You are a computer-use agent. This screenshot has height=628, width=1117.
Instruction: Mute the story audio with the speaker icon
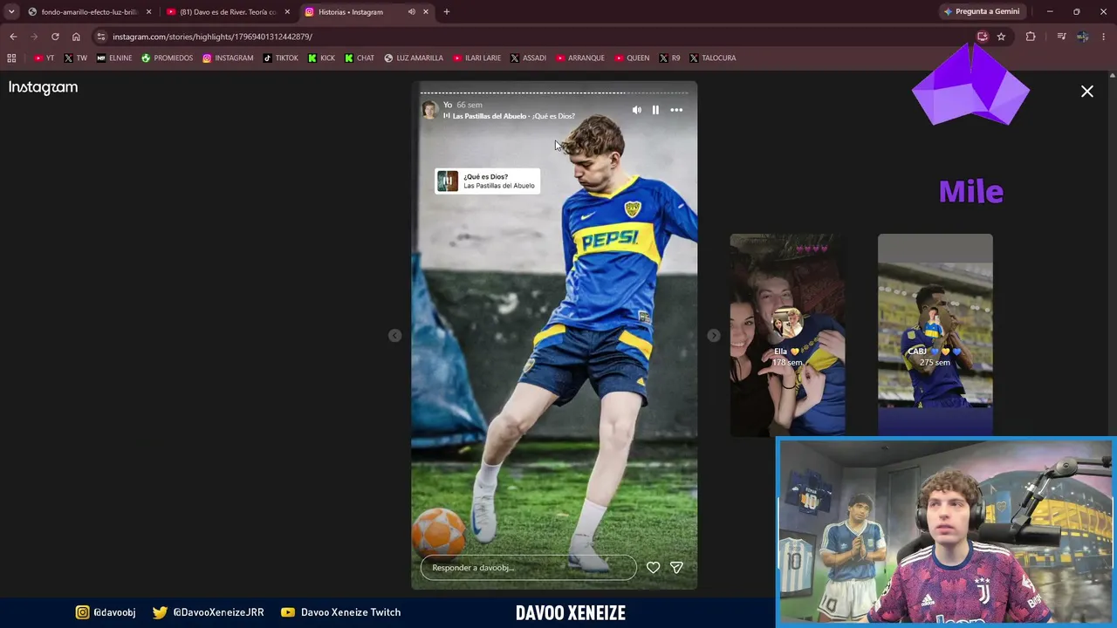click(x=636, y=110)
